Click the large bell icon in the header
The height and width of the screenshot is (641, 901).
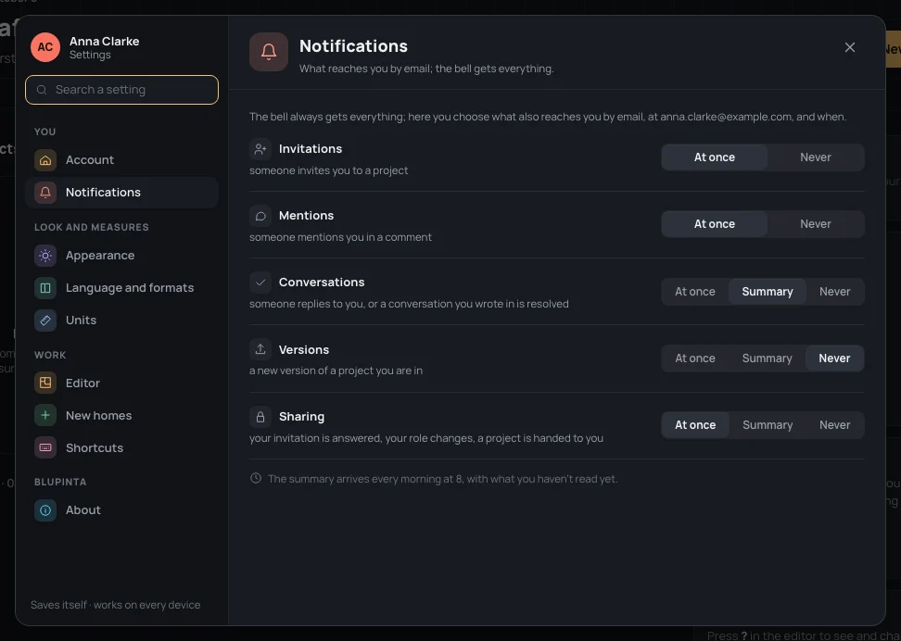(x=269, y=52)
